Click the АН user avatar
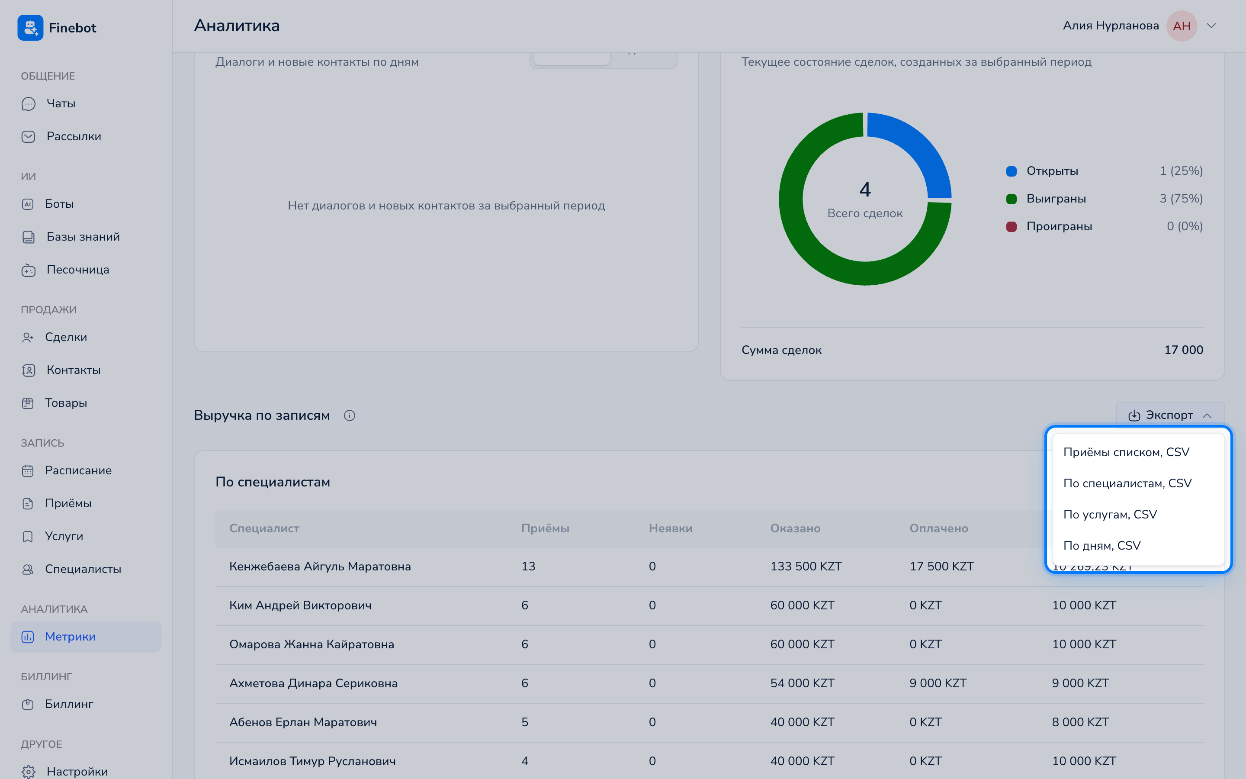 1182,26
